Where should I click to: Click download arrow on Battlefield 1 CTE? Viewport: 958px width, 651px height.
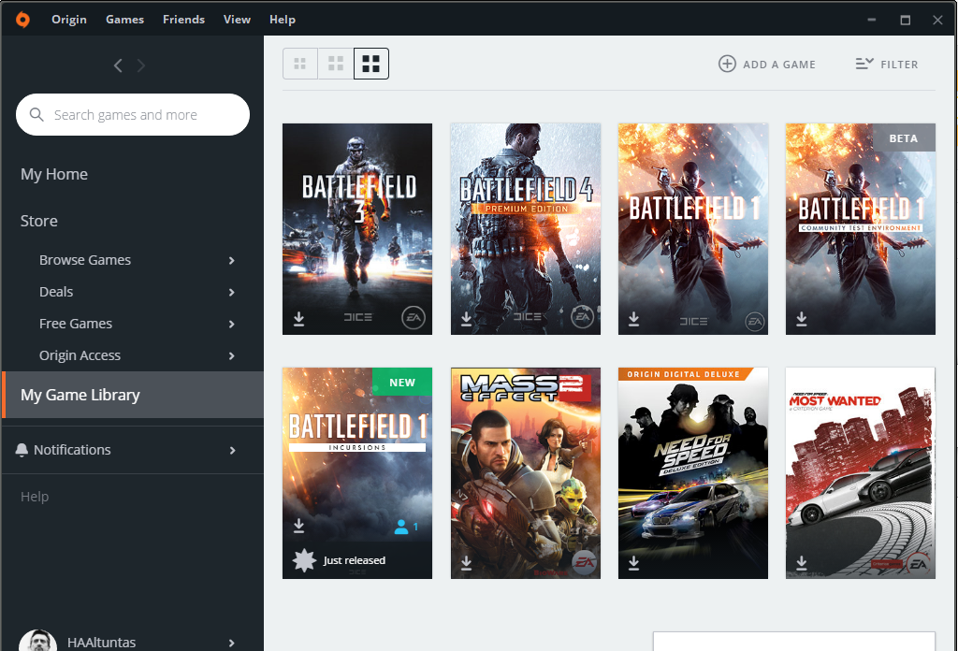[x=802, y=319]
